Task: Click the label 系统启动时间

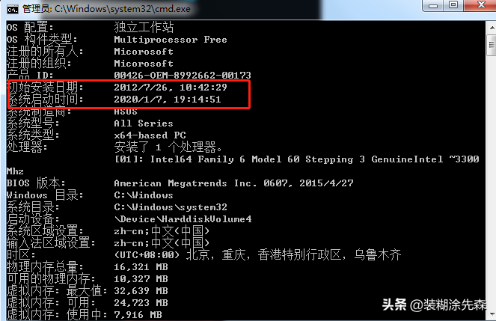Action: (x=45, y=100)
